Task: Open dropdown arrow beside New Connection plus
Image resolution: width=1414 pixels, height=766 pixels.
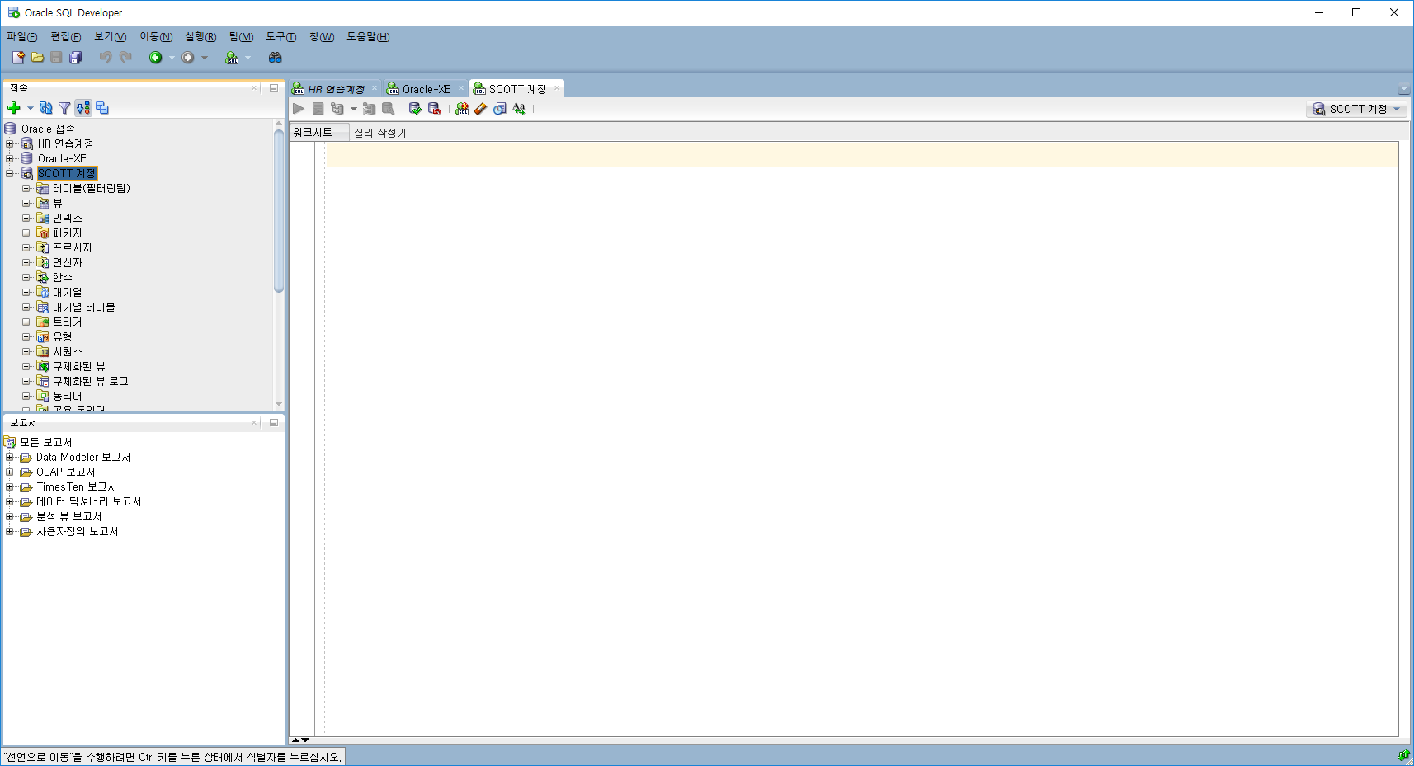Action: pyautogui.click(x=31, y=108)
